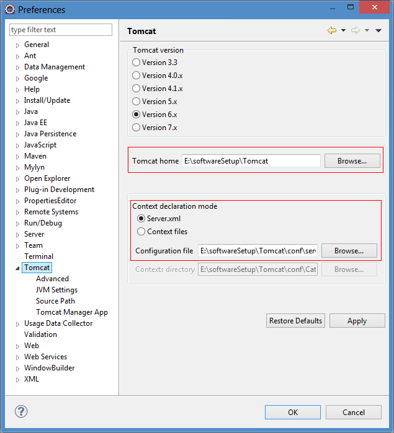Select Install/Update preferences
Image resolution: width=394 pixels, height=433 pixels.
[47, 100]
